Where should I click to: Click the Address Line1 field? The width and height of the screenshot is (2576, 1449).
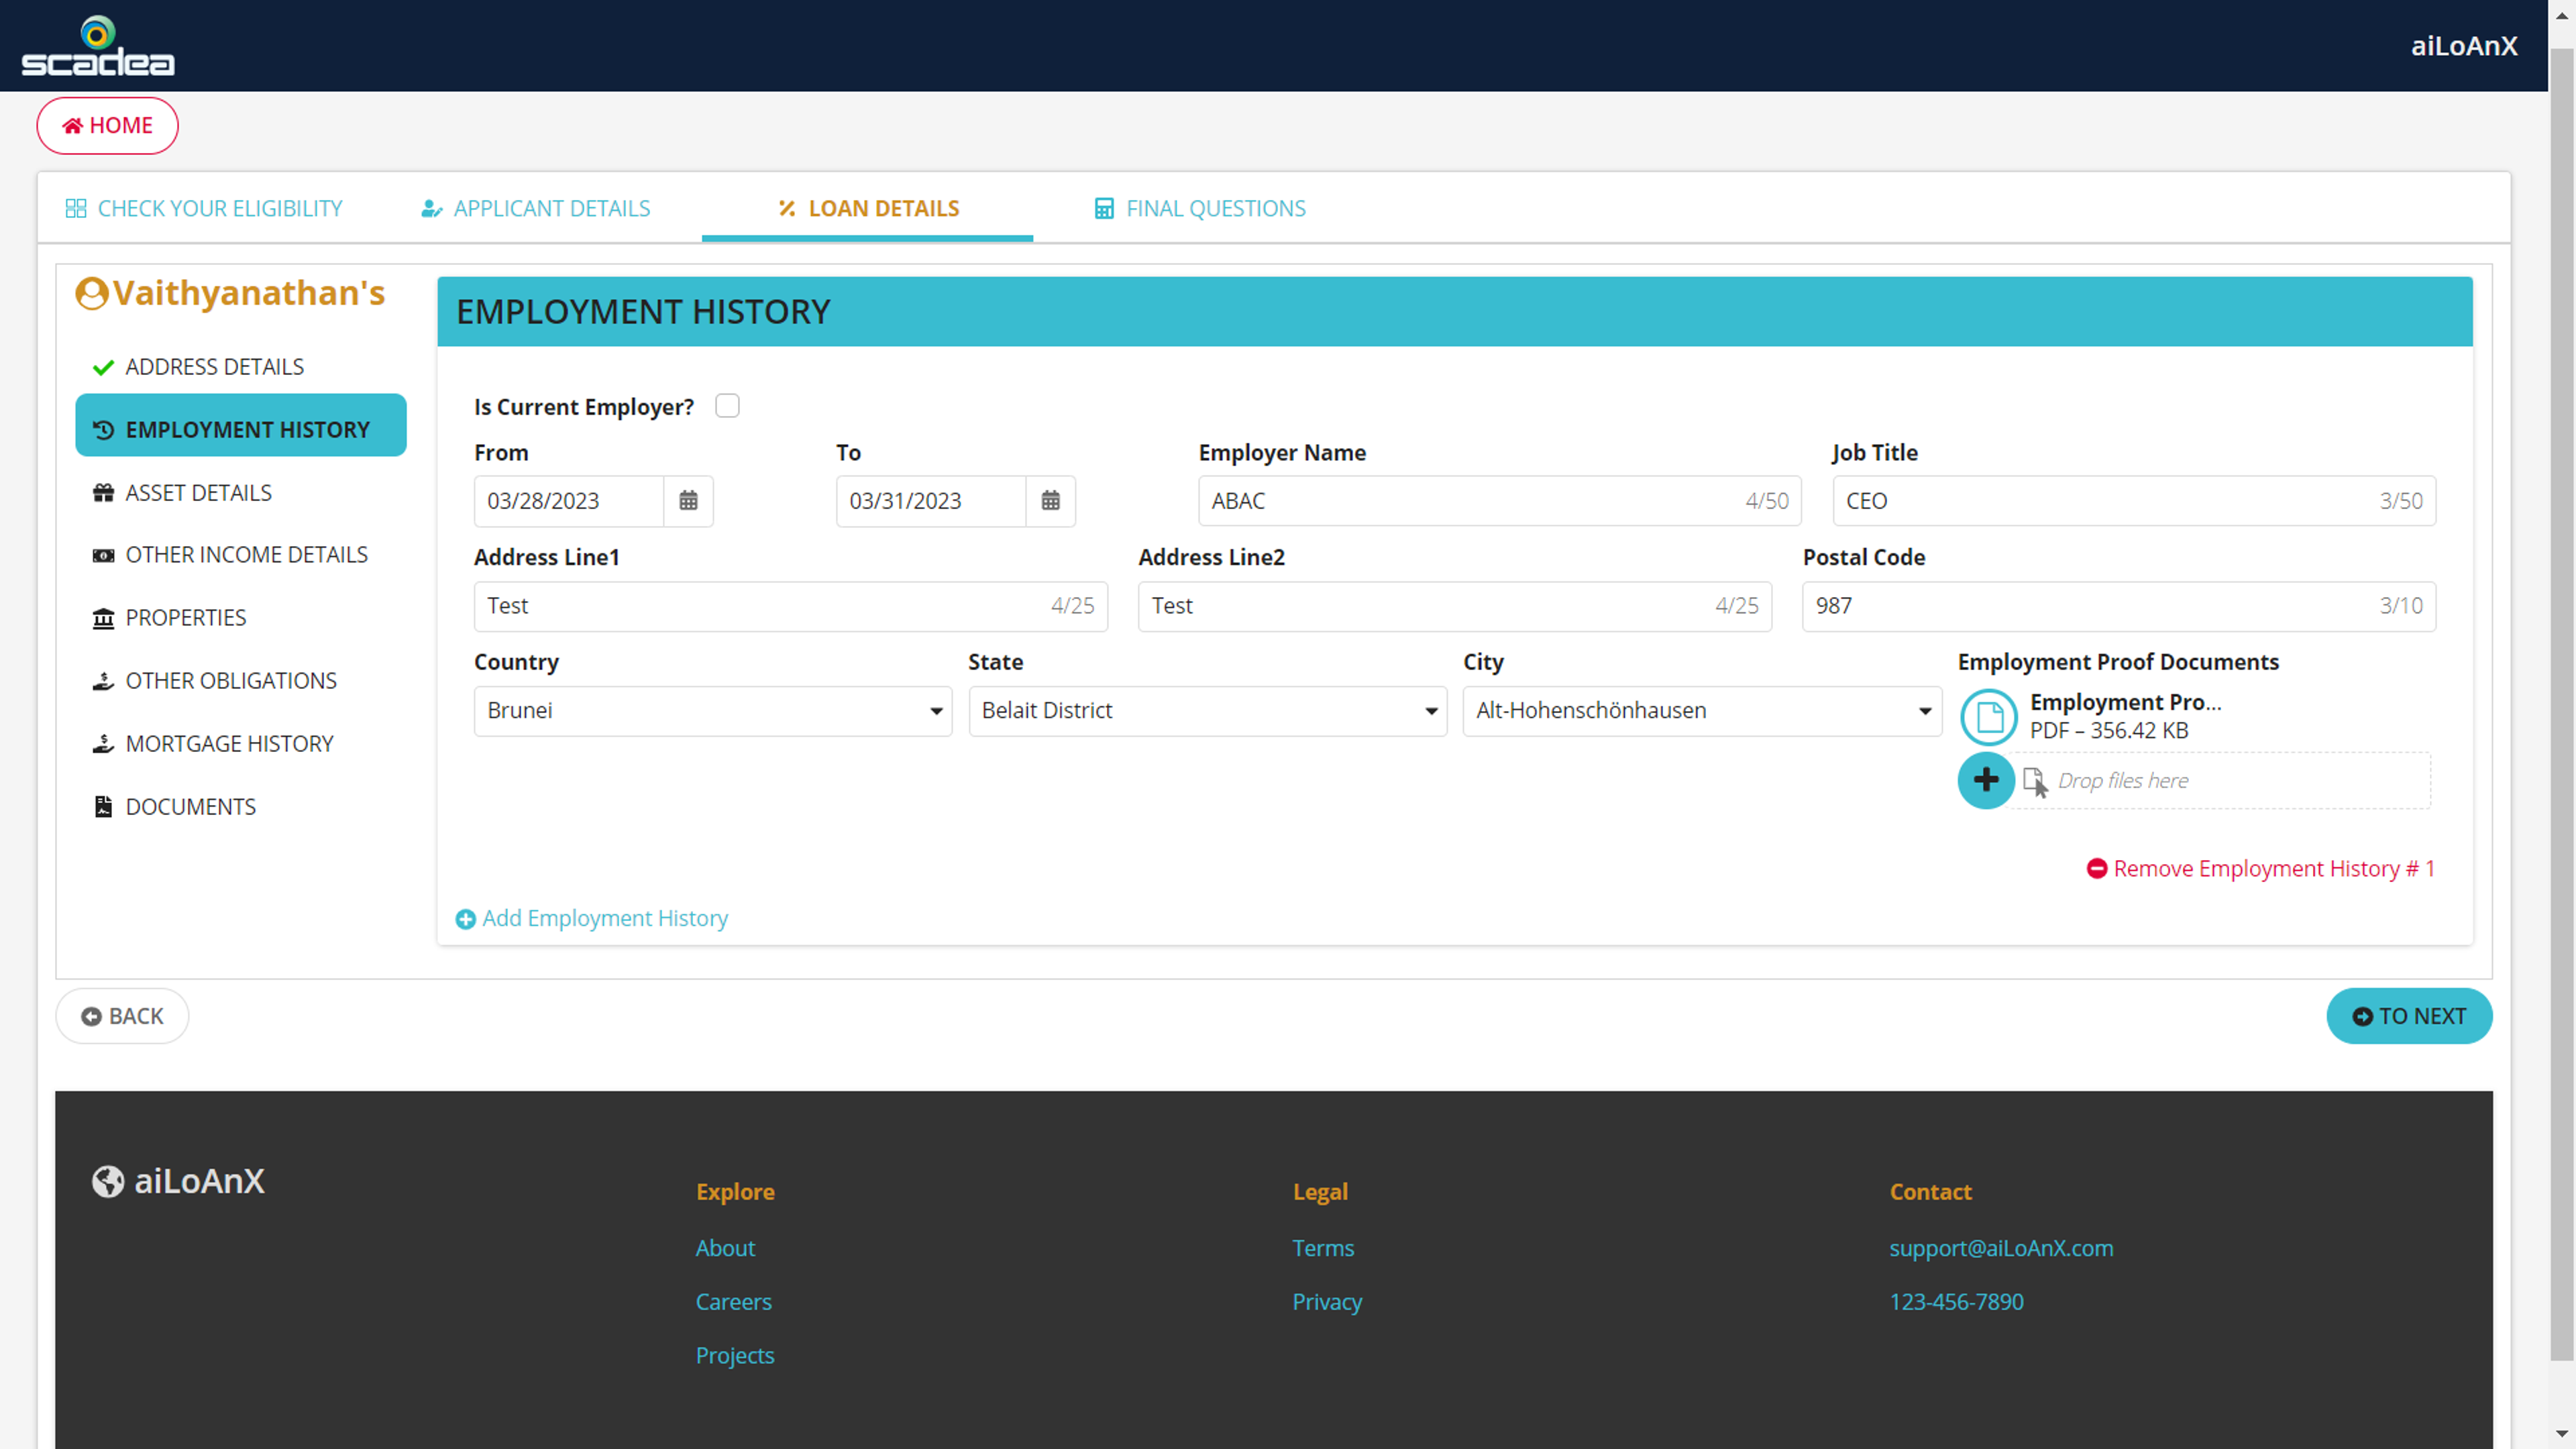pyautogui.click(x=790, y=606)
